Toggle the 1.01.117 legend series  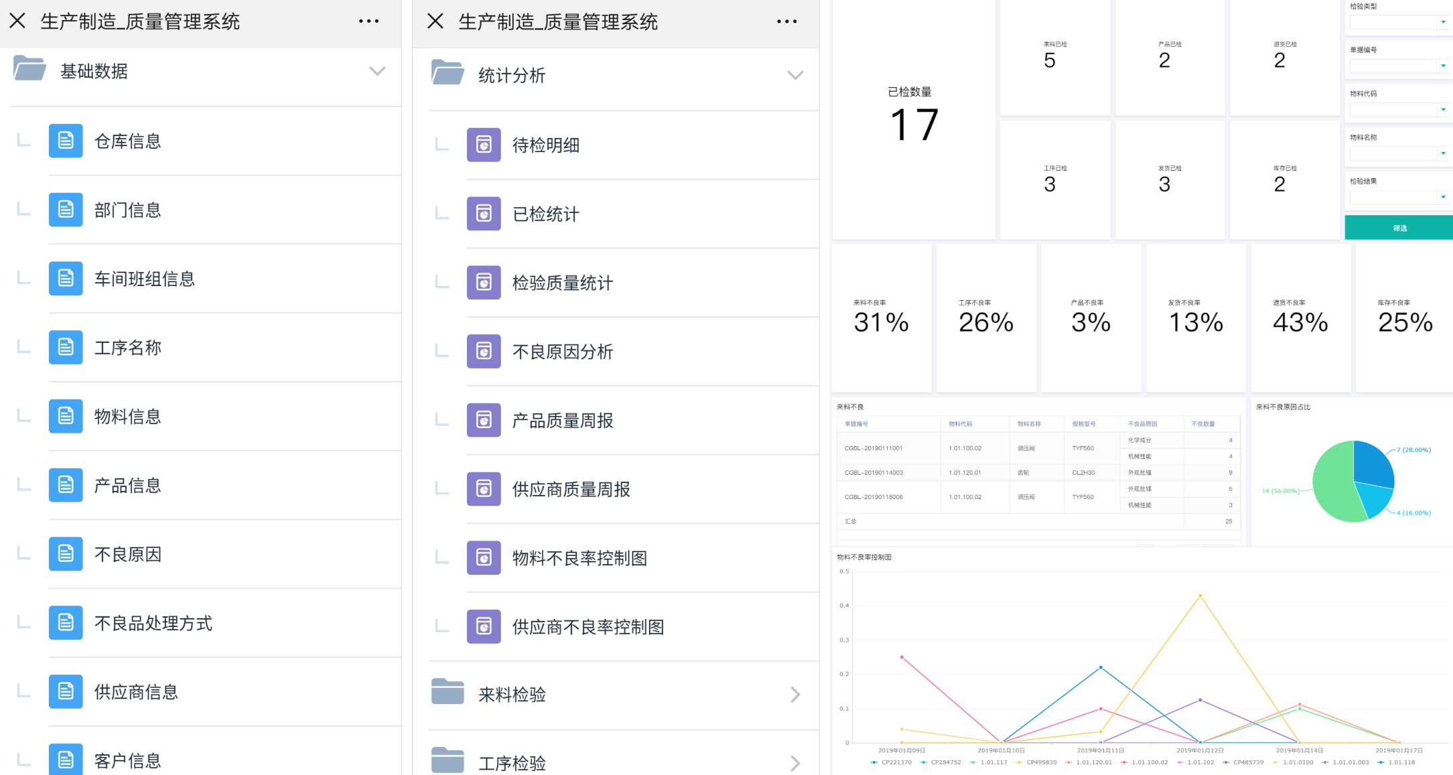988,762
